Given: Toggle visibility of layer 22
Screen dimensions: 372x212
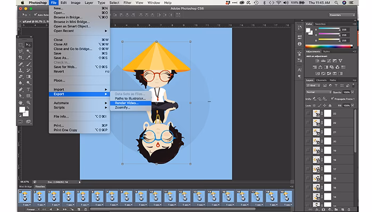Looking at the screenshot, I should [x=308, y=123].
